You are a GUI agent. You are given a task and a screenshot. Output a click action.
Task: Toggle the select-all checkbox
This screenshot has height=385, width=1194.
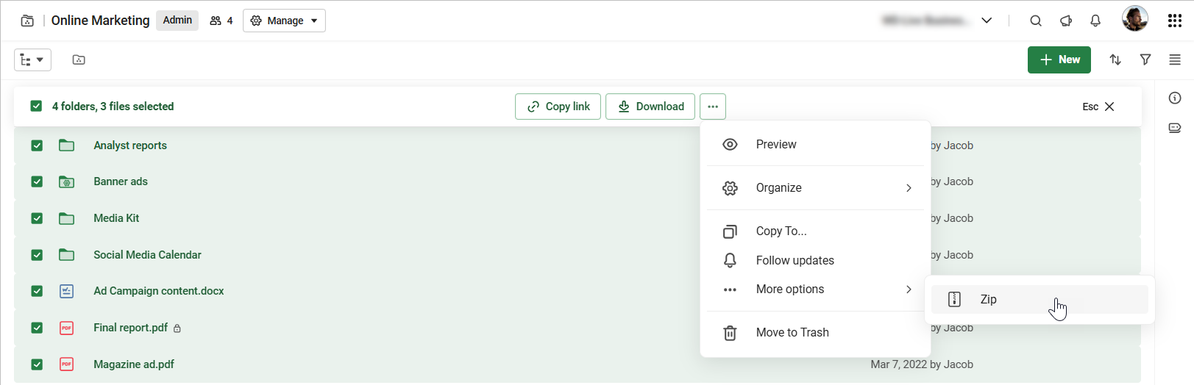coord(36,107)
